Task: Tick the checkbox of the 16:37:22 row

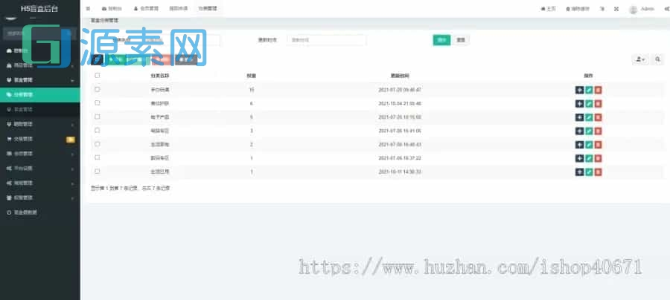Action: 98,157
